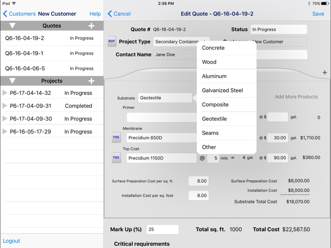This screenshot has height=248, width=331.
Task: Save the edited quote
Action: [318, 14]
